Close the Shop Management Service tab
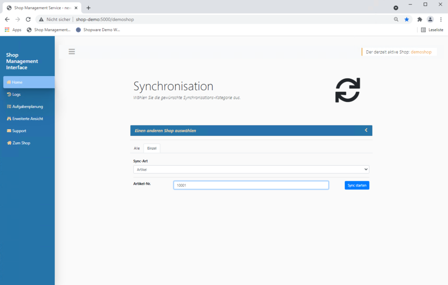448x285 pixels. pos(76,8)
